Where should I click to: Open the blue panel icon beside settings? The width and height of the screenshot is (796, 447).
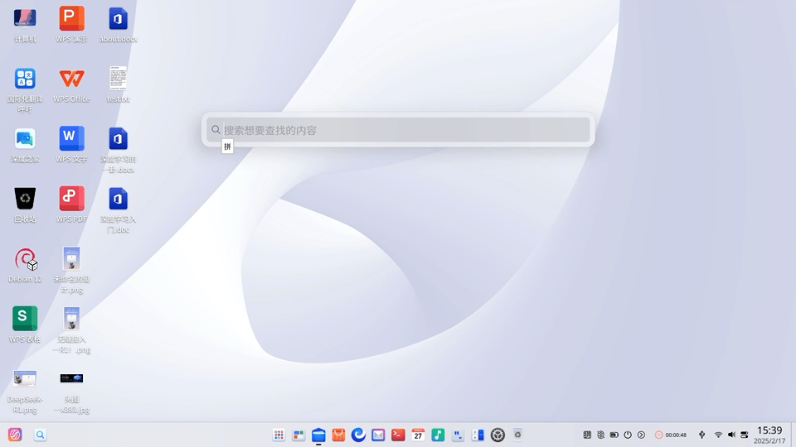(478, 435)
